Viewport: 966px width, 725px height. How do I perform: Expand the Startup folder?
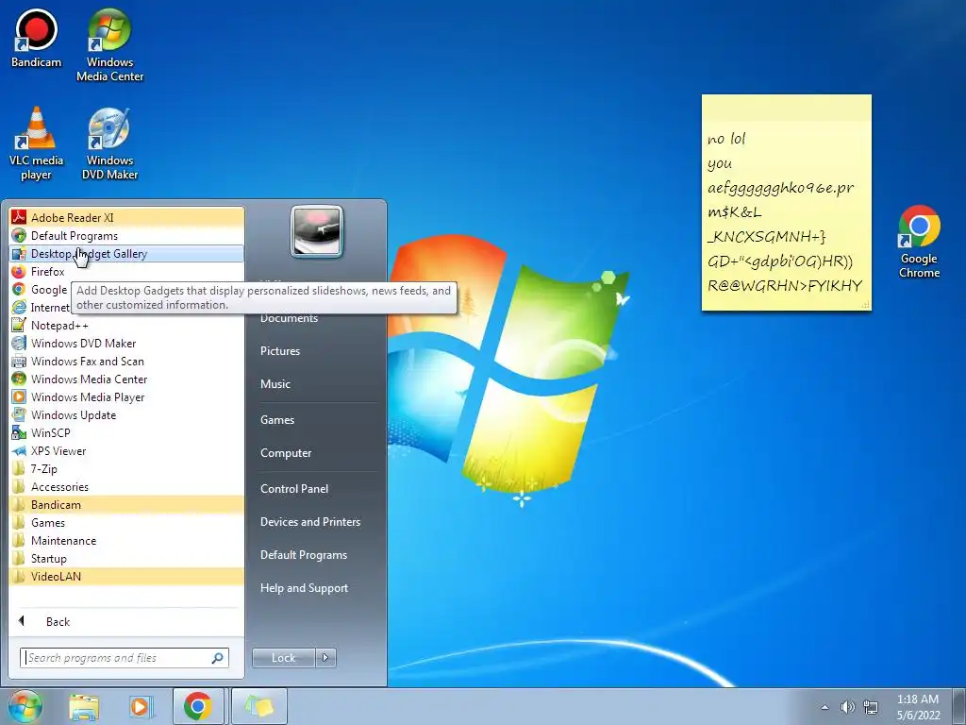(x=126, y=557)
